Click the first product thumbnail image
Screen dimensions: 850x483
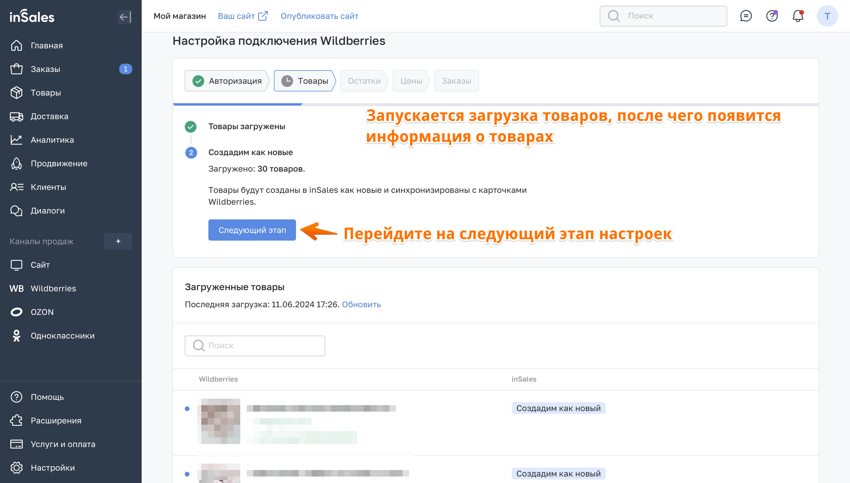coord(218,421)
